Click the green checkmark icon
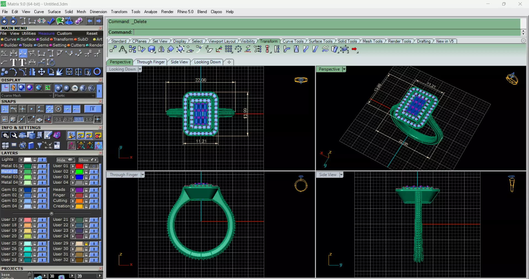 tap(51, 21)
